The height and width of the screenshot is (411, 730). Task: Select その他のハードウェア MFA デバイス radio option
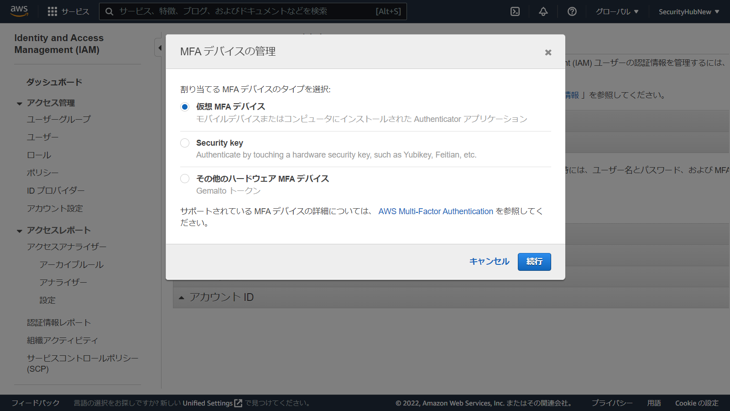click(x=185, y=179)
